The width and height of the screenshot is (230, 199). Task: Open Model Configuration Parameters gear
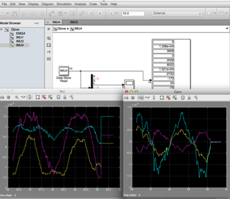(60, 13)
